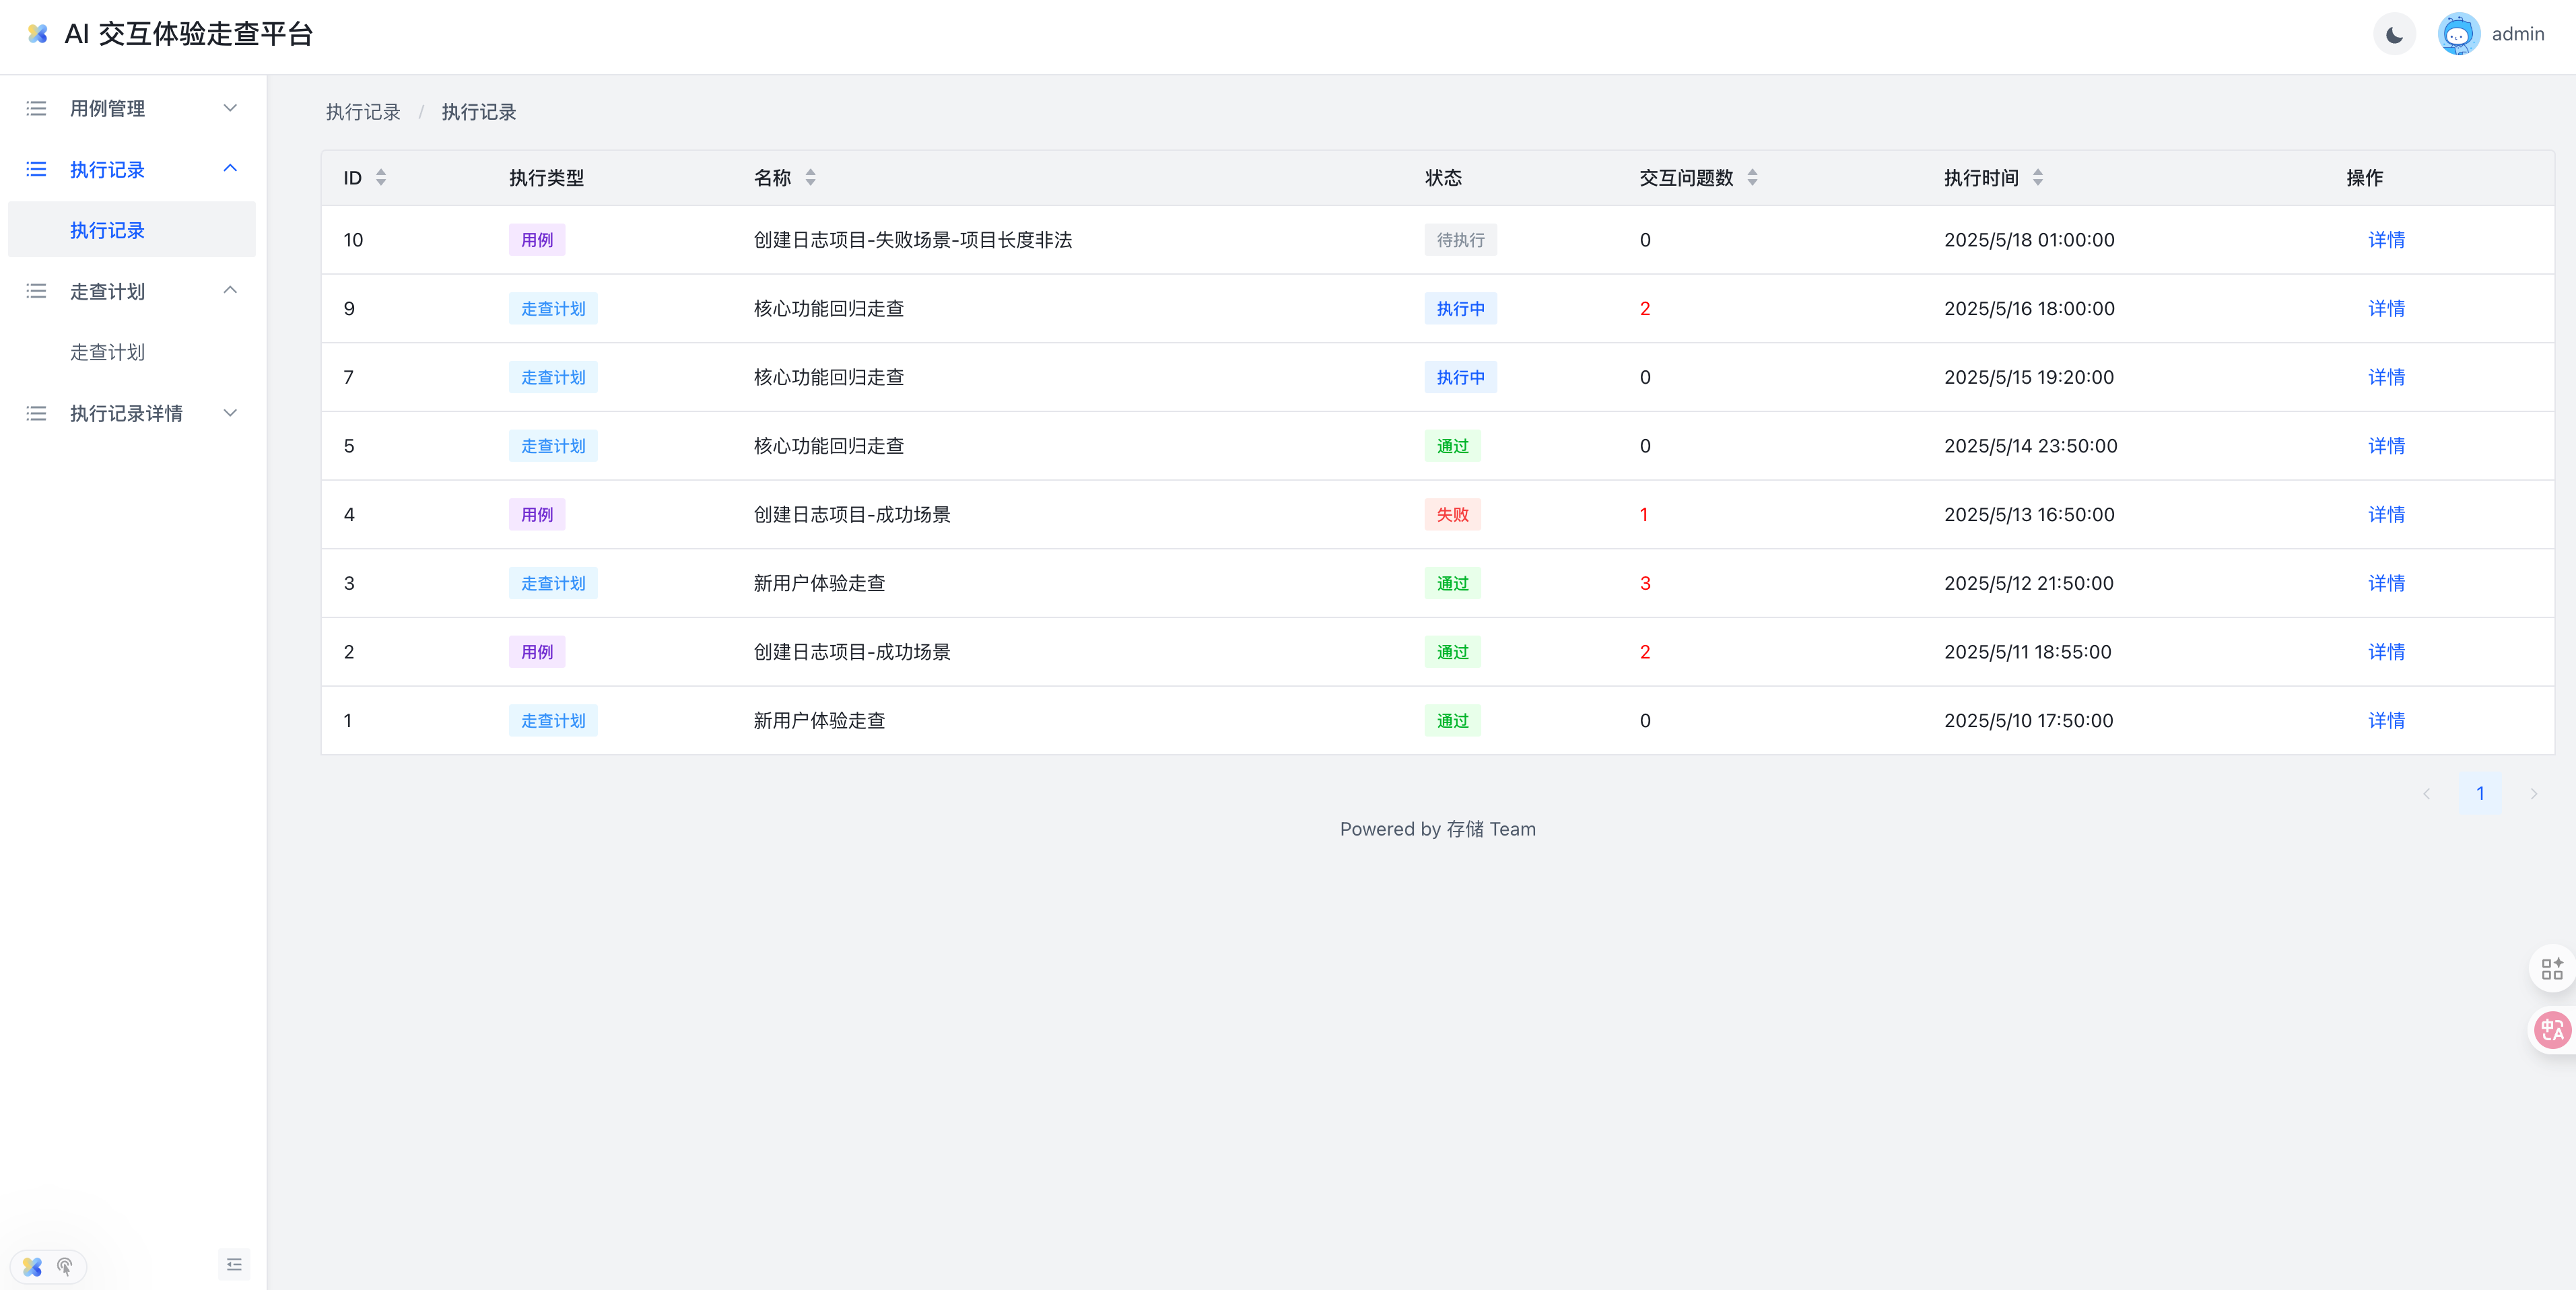This screenshot has height=1290, width=2576.
Task: Click the 通过 tag in row 3
Action: [1452, 583]
